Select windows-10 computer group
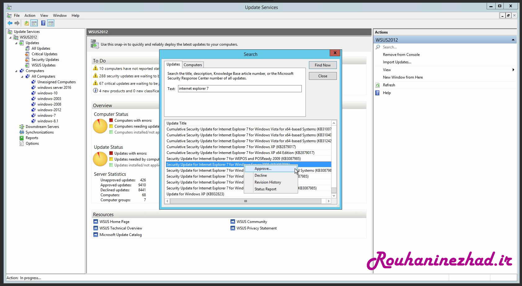 pyautogui.click(x=47, y=93)
